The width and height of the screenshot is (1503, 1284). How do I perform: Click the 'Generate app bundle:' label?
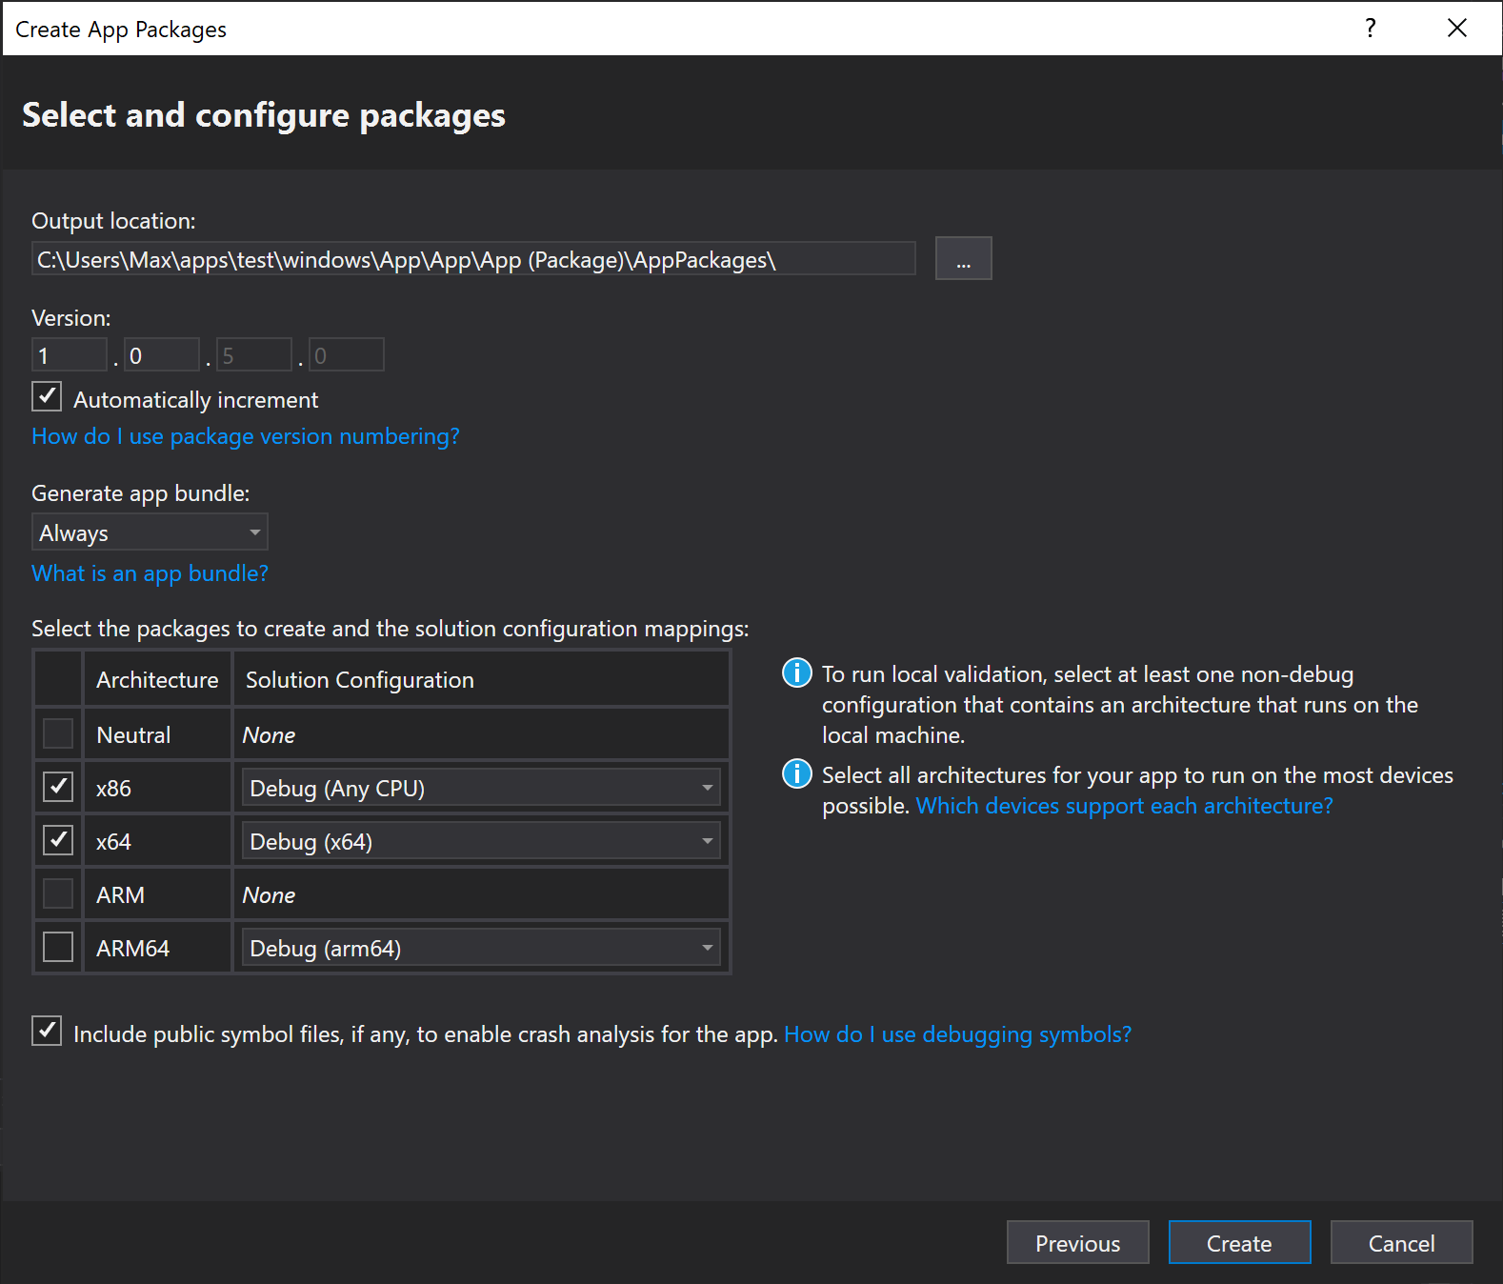[141, 493]
